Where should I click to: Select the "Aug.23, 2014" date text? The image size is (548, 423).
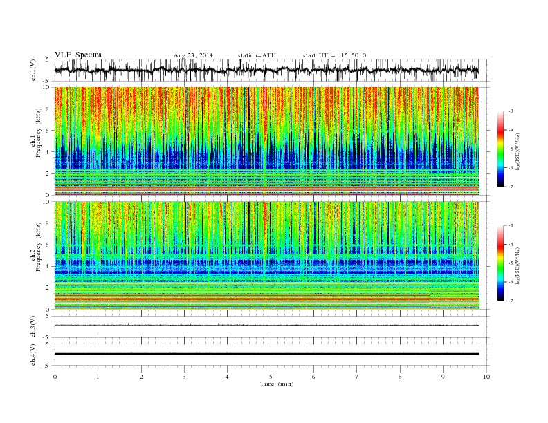point(193,55)
